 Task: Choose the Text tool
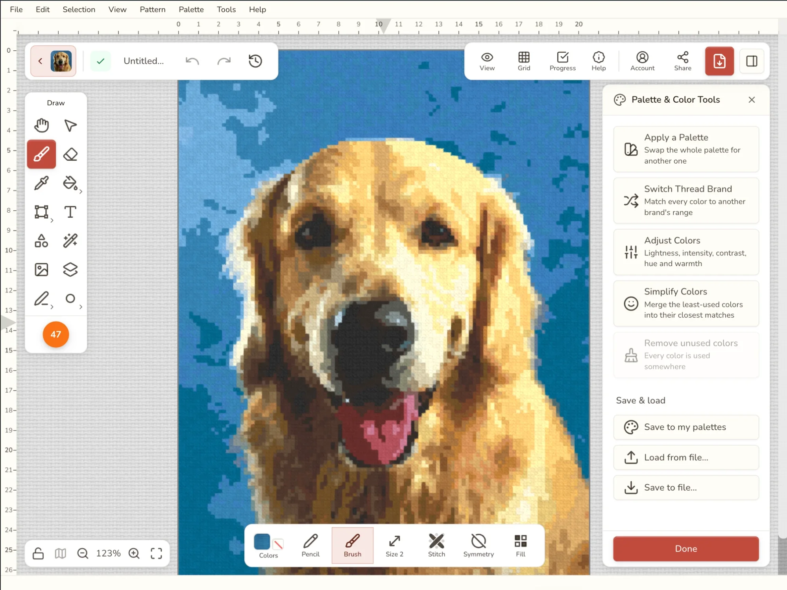(70, 212)
